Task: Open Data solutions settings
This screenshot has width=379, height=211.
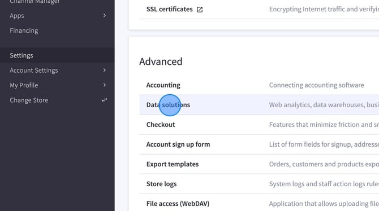Action: tap(168, 105)
